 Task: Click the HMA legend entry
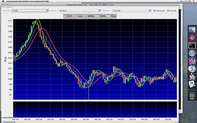[x=101, y=16]
